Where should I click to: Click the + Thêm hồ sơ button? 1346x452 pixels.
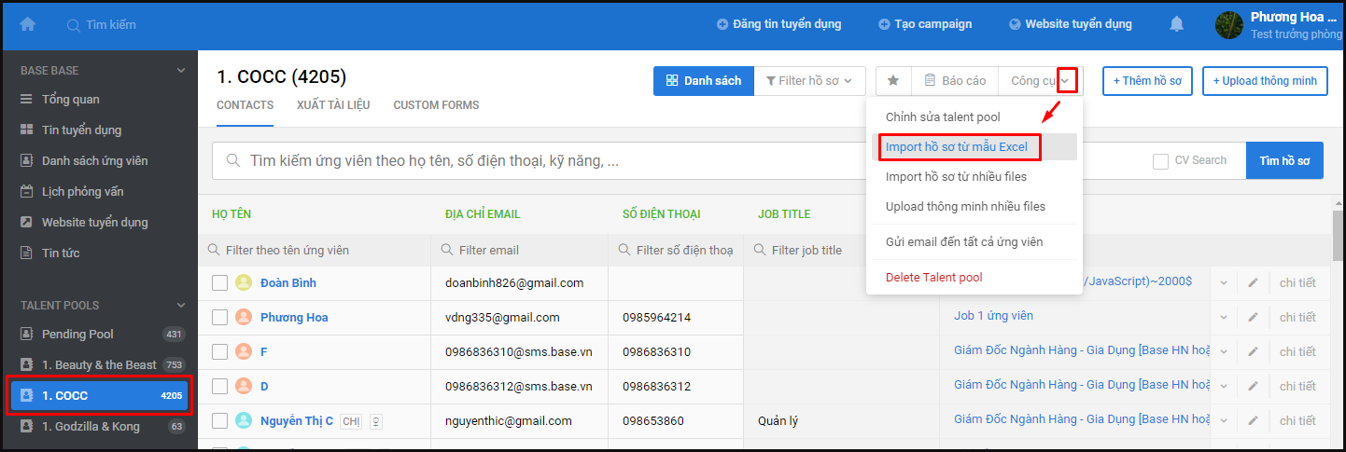1146,81
